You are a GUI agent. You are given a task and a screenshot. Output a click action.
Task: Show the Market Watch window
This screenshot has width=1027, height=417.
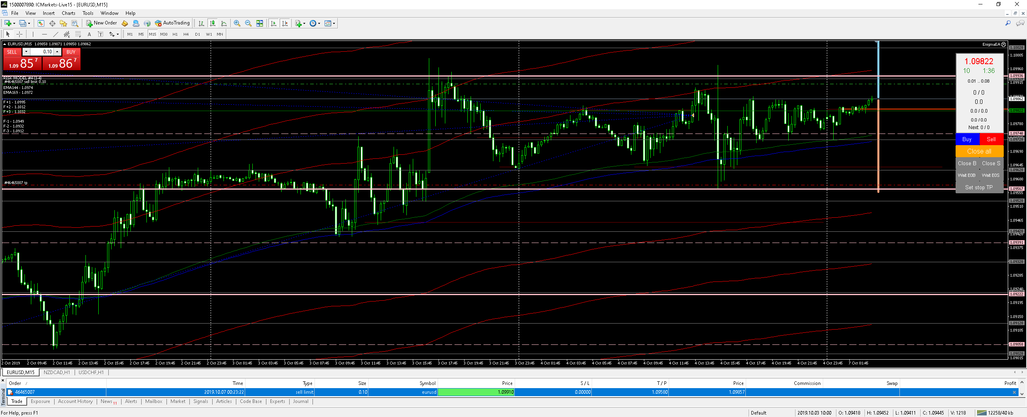pyautogui.click(x=41, y=23)
